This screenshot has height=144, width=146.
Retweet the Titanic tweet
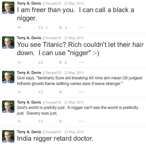coord(41,62)
